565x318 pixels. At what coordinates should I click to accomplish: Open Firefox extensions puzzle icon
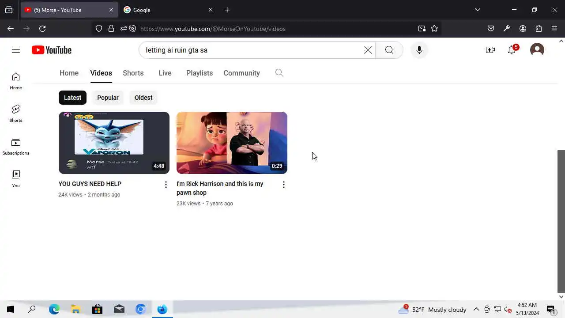coord(539,29)
